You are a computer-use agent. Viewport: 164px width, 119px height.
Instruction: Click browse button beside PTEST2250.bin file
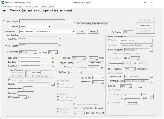click(x=151, y=50)
